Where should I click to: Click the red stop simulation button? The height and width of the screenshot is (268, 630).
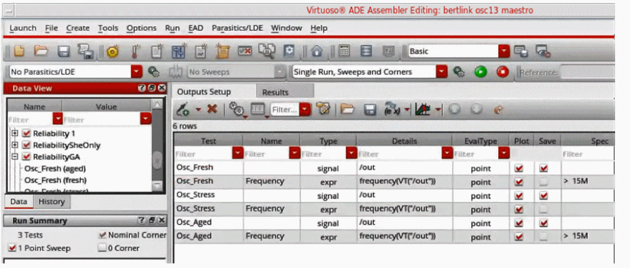(503, 72)
